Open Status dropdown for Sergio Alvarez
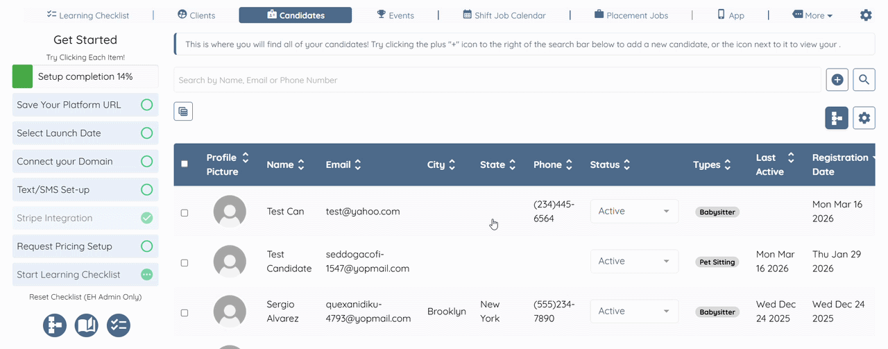The height and width of the screenshot is (349, 888). [x=634, y=311]
